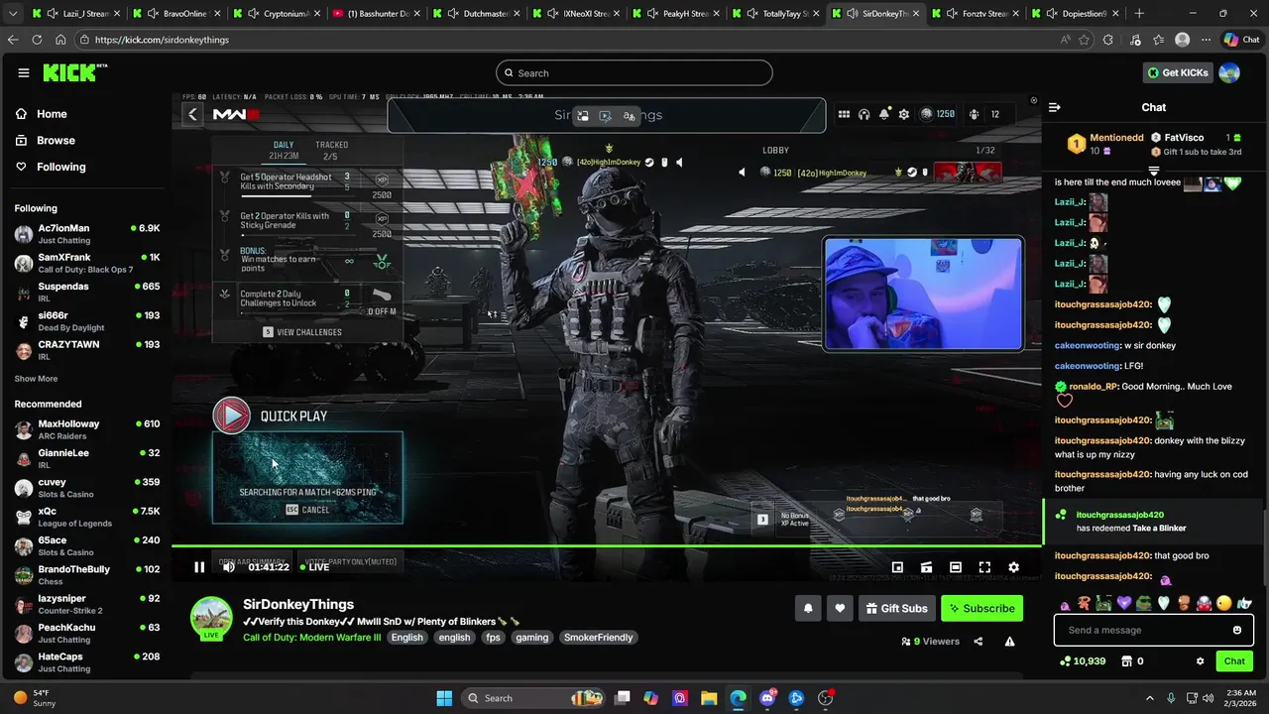Switch to theater mode
This screenshot has width=1269, height=714.
(955, 567)
